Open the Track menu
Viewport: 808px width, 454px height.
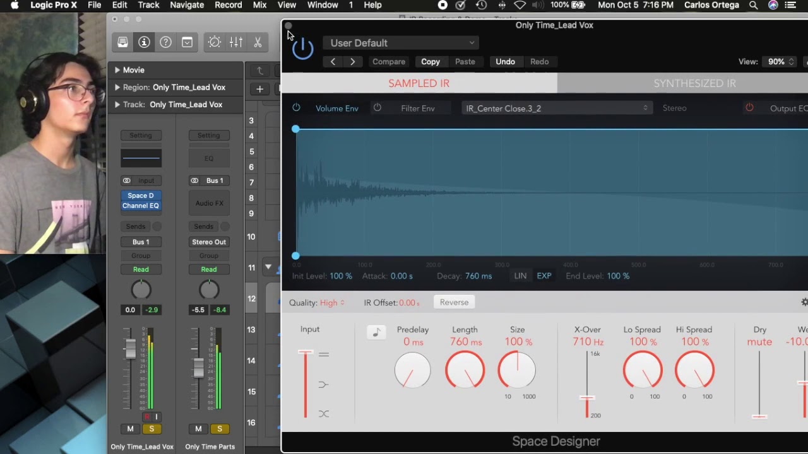coord(148,5)
